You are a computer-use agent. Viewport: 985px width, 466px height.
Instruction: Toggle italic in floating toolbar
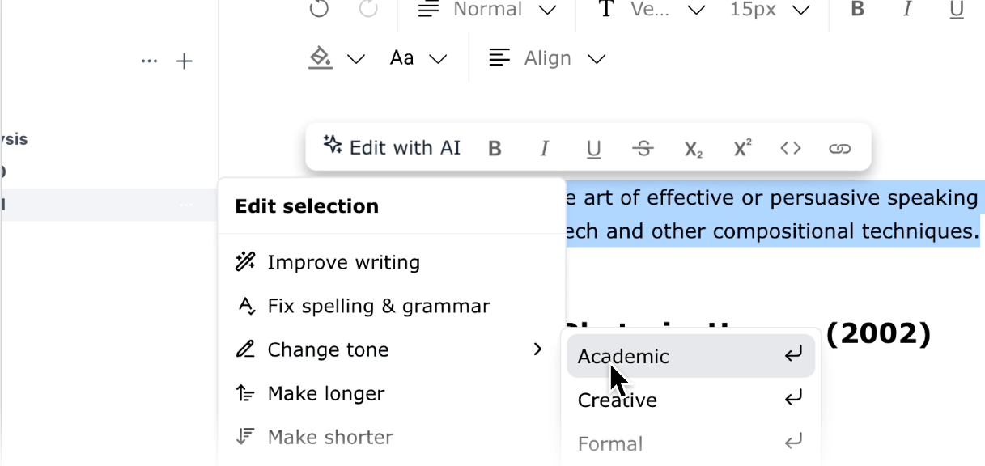(545, 148)
